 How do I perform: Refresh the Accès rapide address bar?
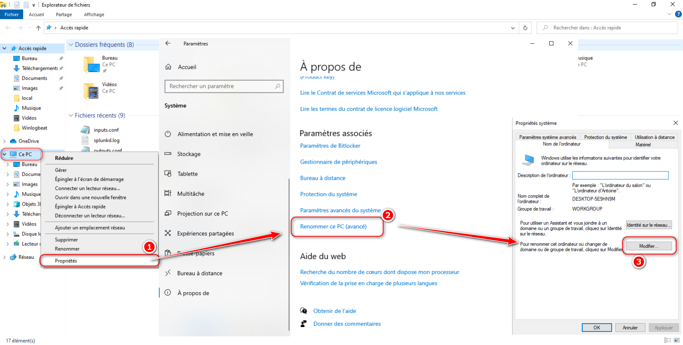tap(525, 28)
